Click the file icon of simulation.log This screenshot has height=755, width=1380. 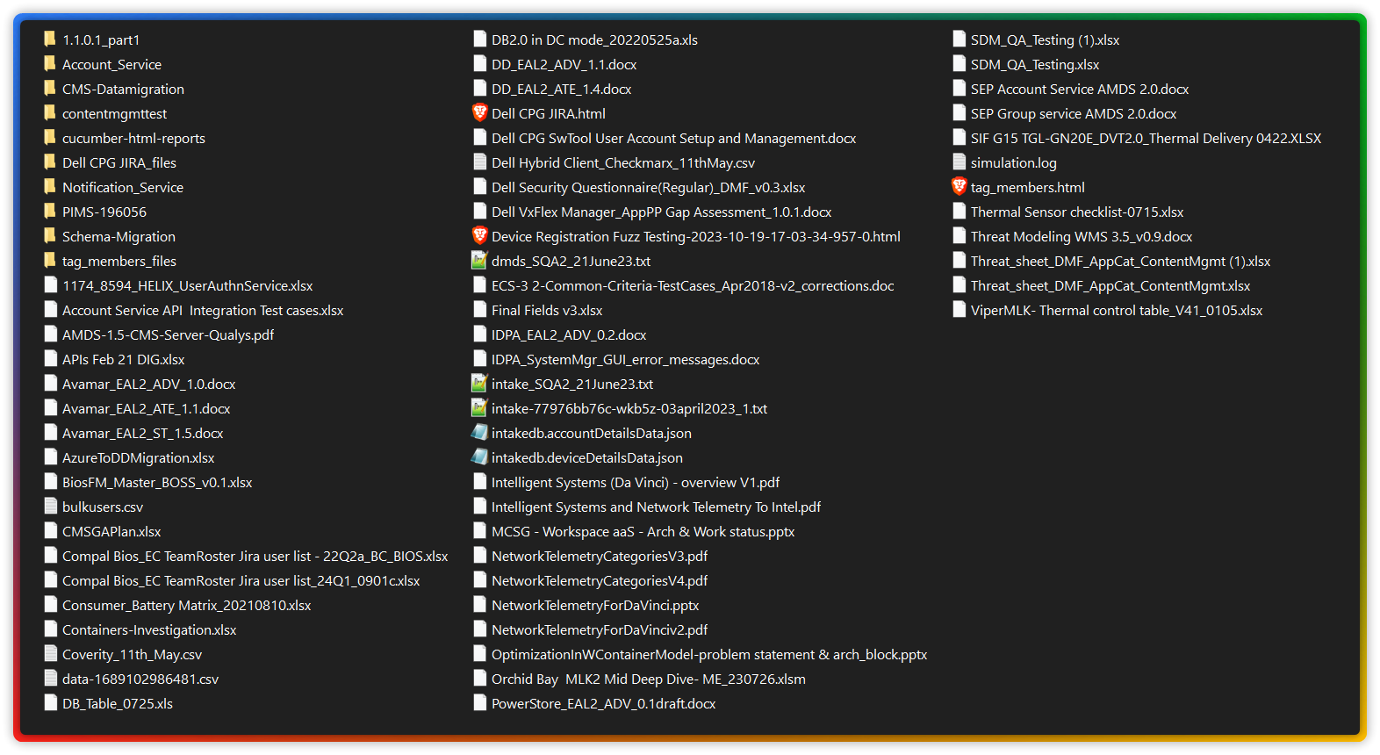[x=960, y=162]
